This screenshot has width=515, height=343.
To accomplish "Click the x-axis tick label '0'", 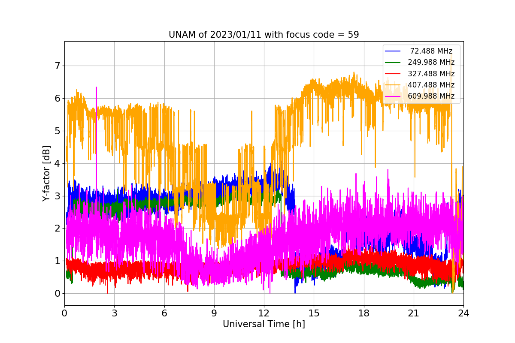I will coord(64,313).
